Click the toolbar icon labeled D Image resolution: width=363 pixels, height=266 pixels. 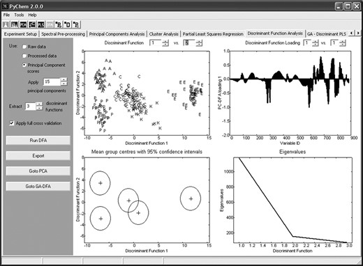pos(67,24)
